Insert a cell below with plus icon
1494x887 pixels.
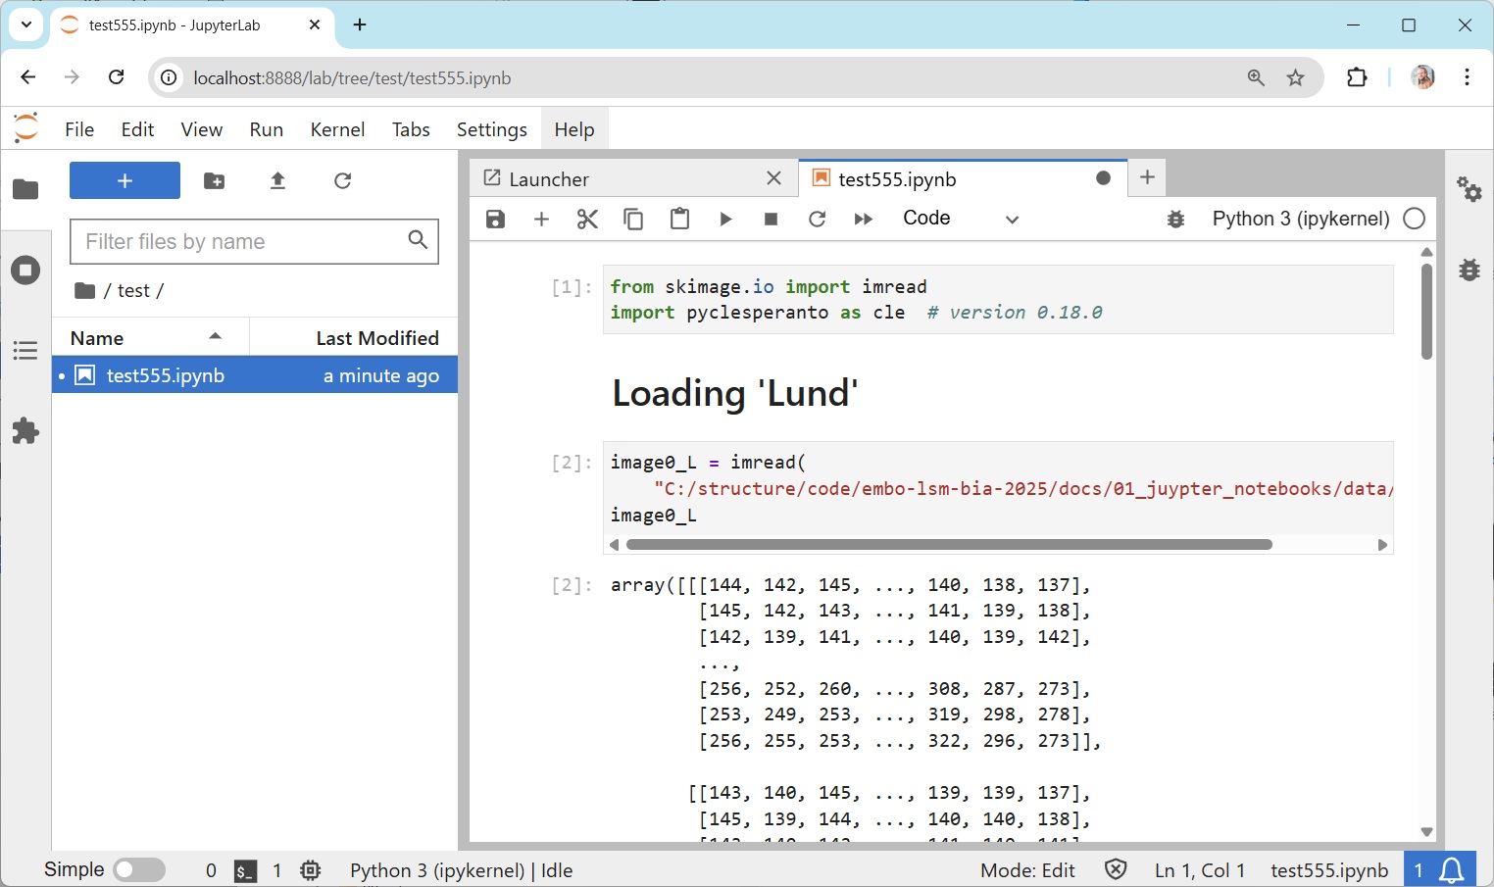[541, 219]
